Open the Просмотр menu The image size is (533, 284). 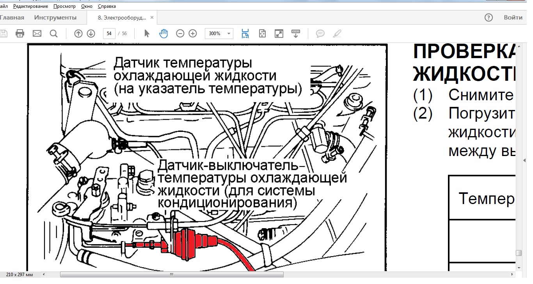(x=65, y=6)
